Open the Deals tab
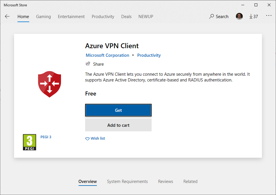 (x=126, y=17)
